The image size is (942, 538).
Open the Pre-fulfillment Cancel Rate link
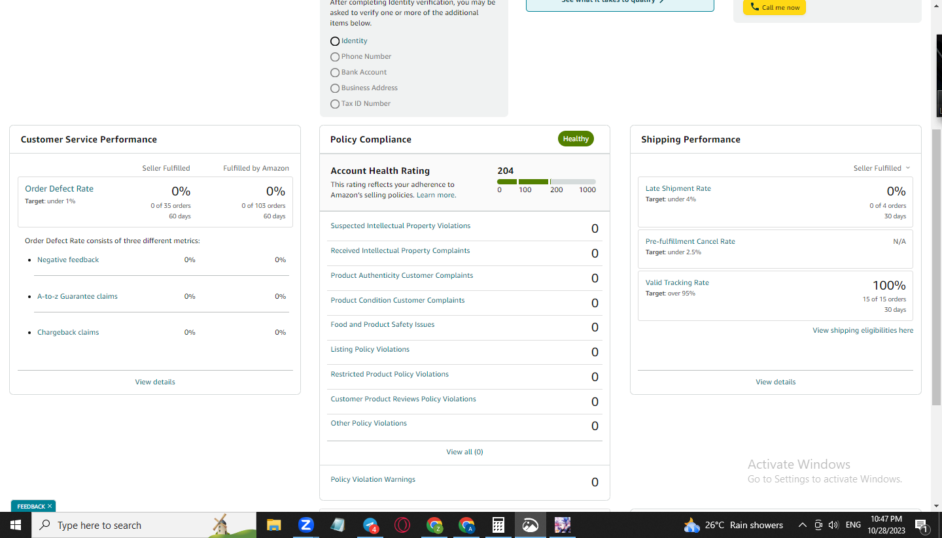coord(690,241)
